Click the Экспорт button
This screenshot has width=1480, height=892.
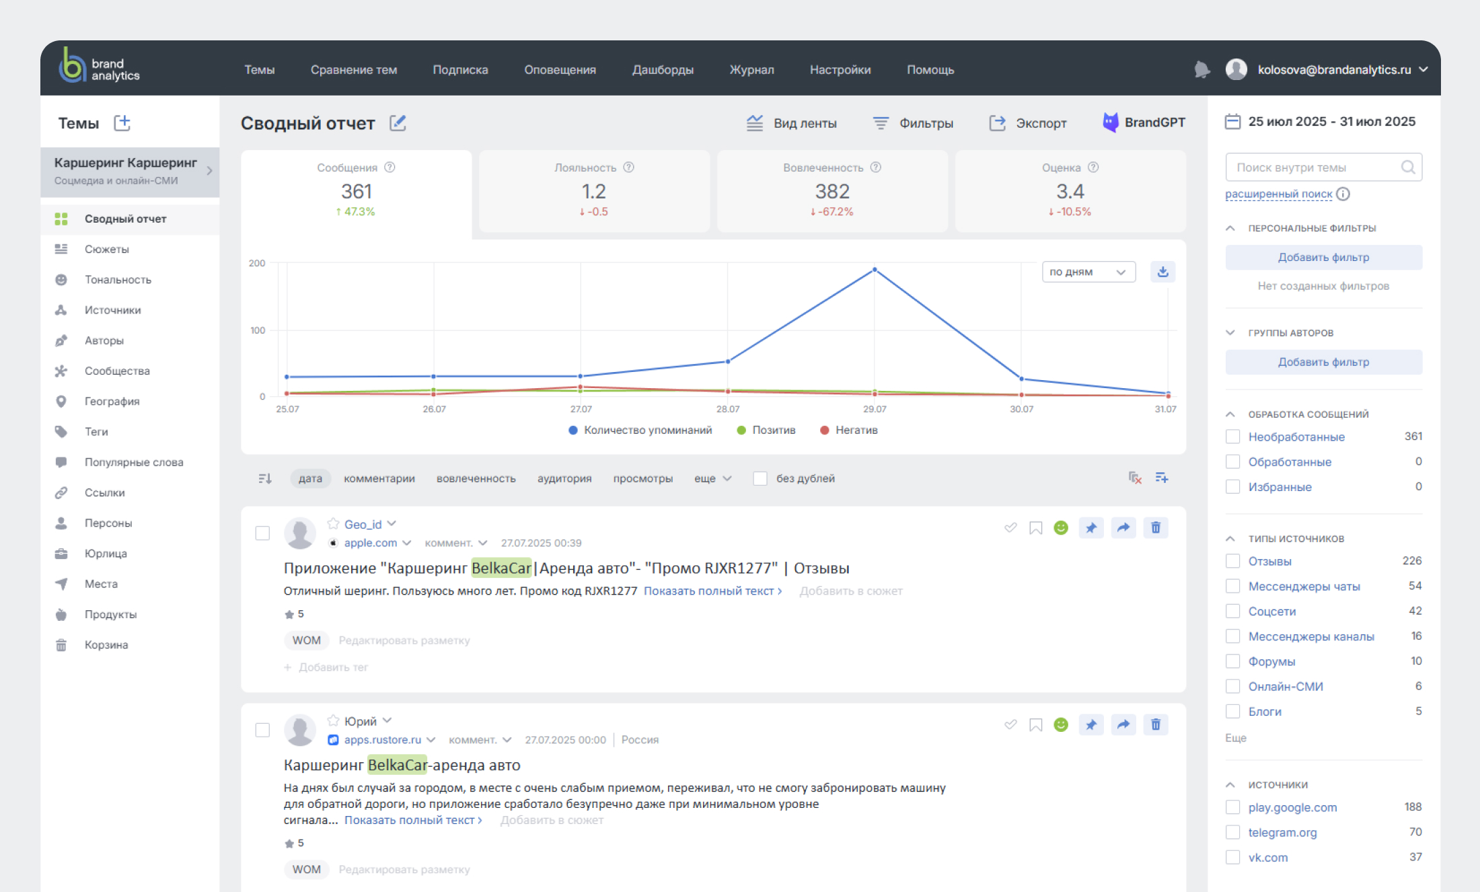tap(1028, 123)
